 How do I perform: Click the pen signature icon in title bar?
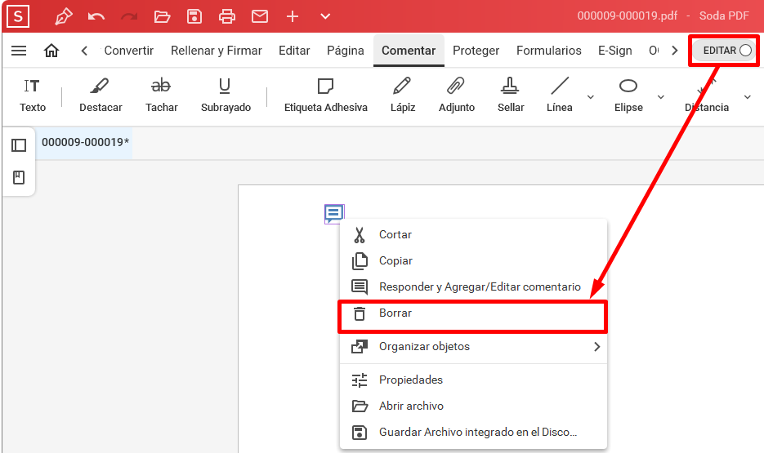64,16
